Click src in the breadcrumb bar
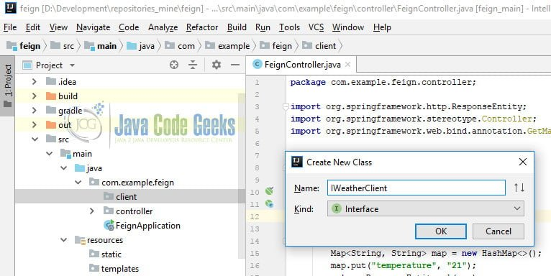Image resolution: width=551 pixels, height=276 pixels. click(63, 46)
